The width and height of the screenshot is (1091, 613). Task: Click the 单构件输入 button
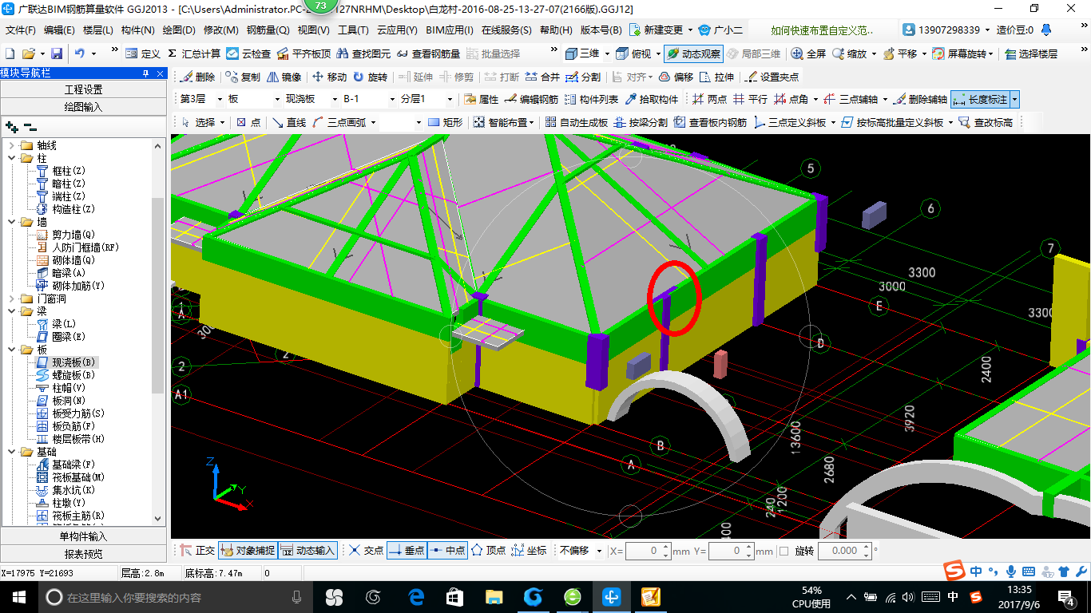[x=84, y=536]
